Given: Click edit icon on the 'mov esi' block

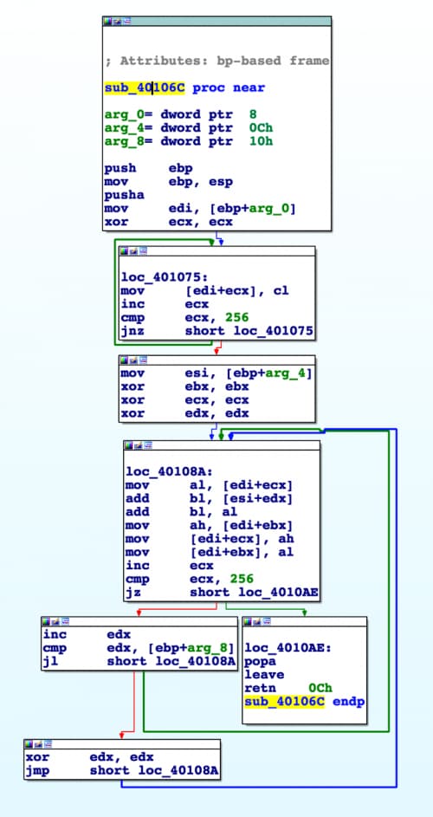Looking at the screenshot, I should pyautogui.click(x=133, y=360).
